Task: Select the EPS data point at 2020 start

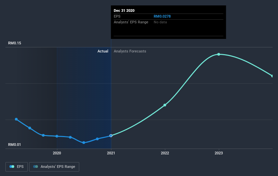Action: coord(57,136)
